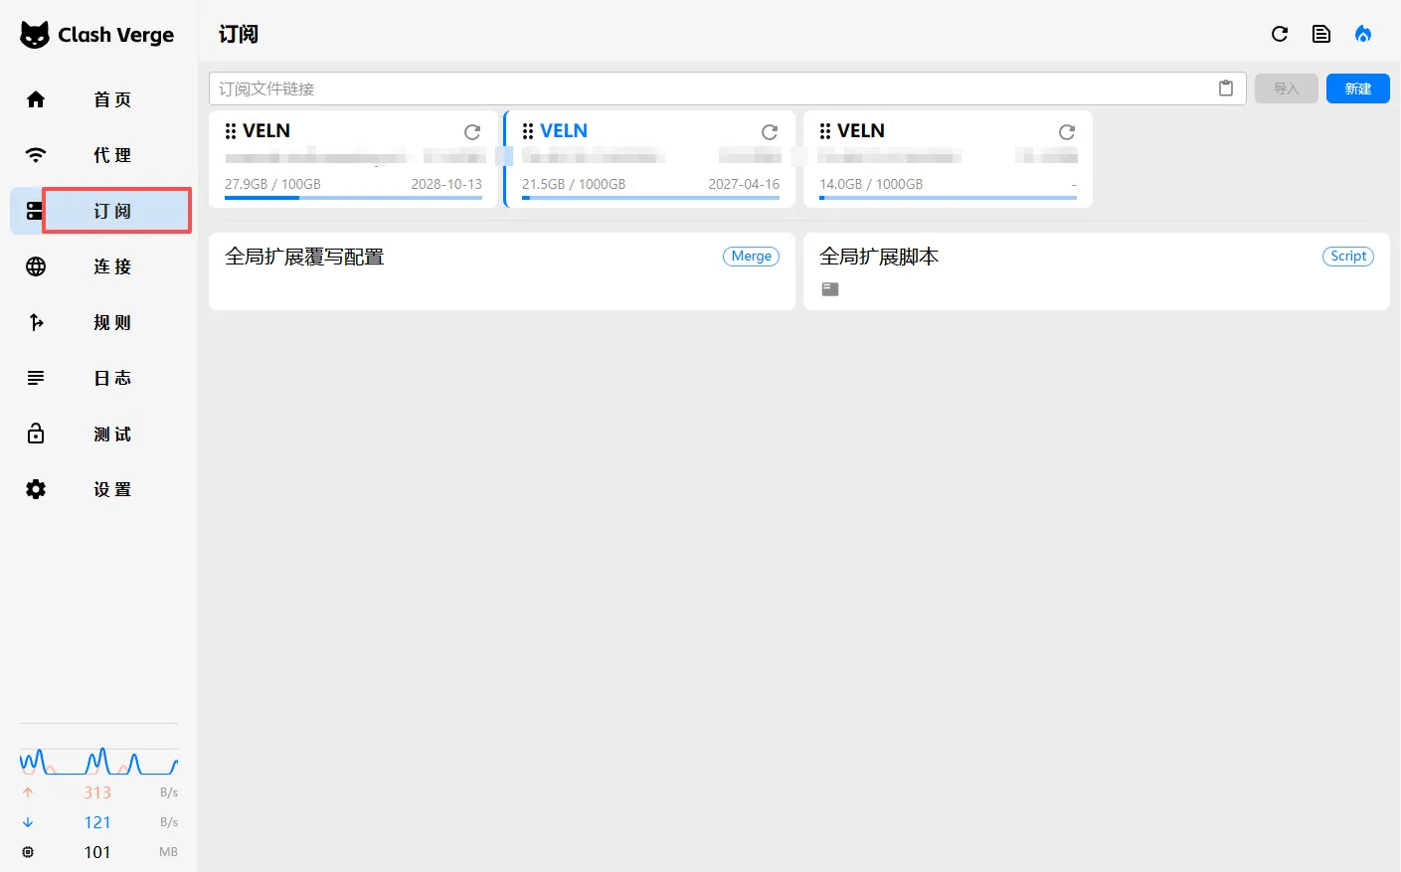Viewport: 1401px width, 872px height.
Task: Refresh the VELN subscription with 27.9GB usage
Action: click(472, 132)
